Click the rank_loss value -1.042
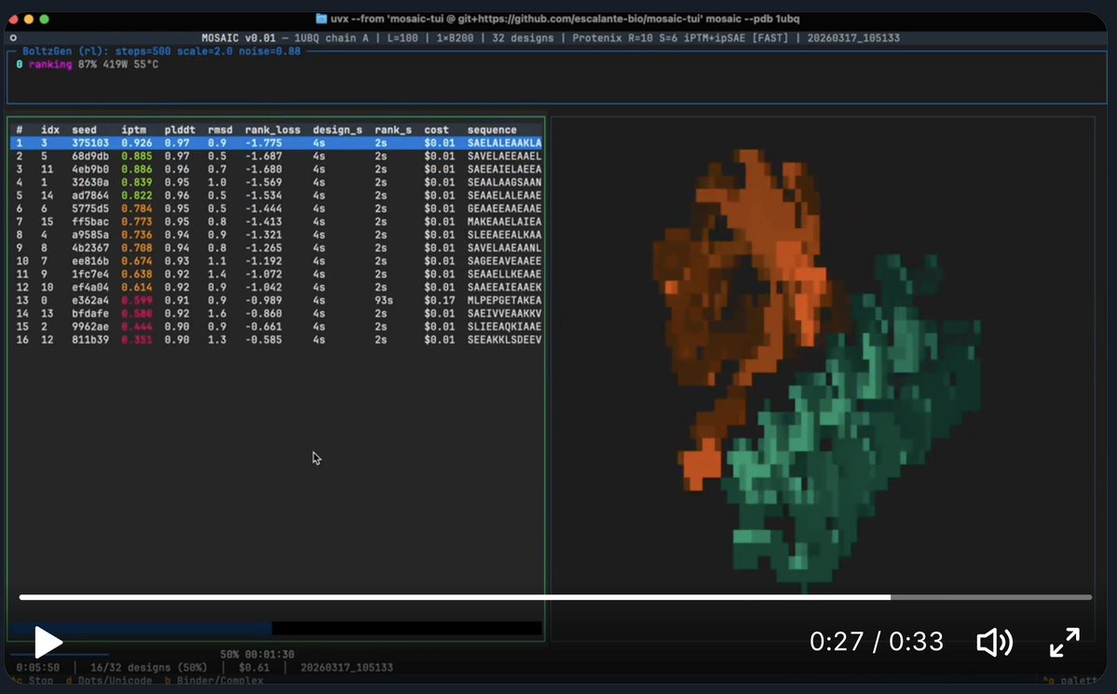Image resolution: width=1117 pixels, height=694 pixels. pos(263,287)
